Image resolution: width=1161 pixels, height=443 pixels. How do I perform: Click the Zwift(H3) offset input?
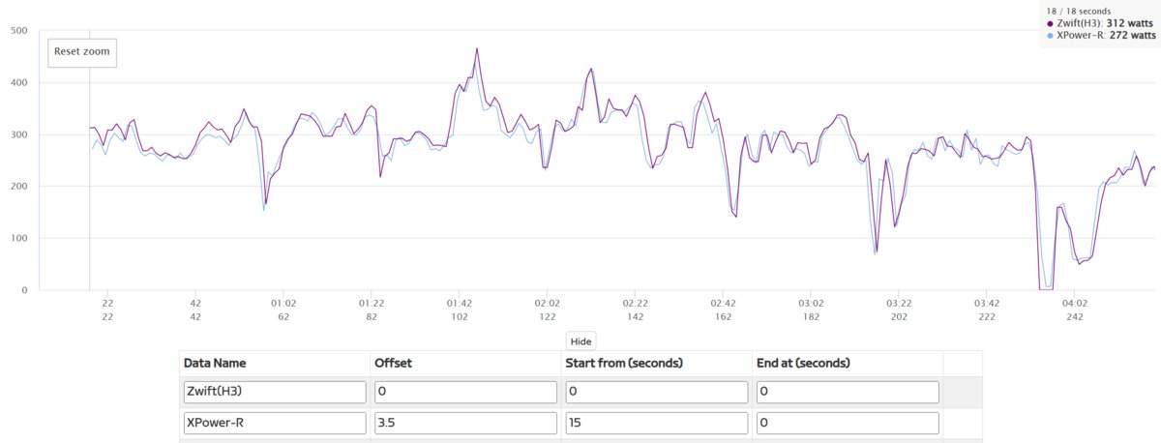point(464,392)
